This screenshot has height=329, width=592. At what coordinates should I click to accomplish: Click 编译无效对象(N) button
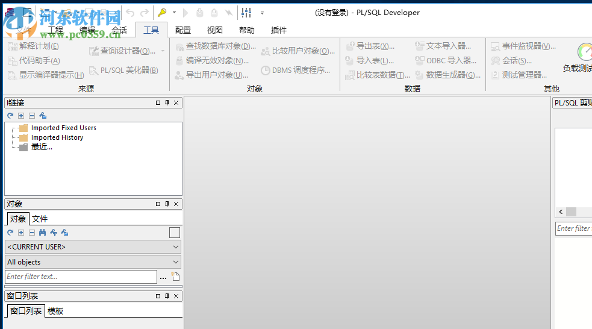[x=212, y=60]
